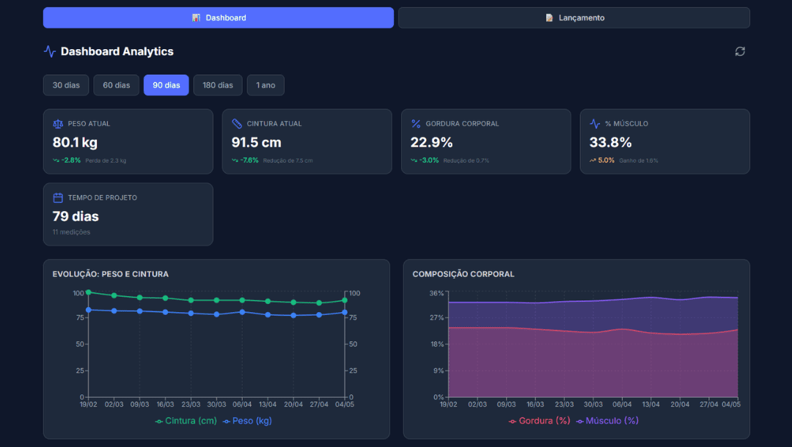Click the 13/04 date label on Composição chart
The height and width of the screenshot is (447, 792).
650,404
